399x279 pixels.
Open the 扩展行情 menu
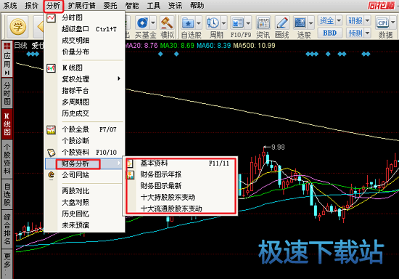pyautogui.click(x=82, y=5)
